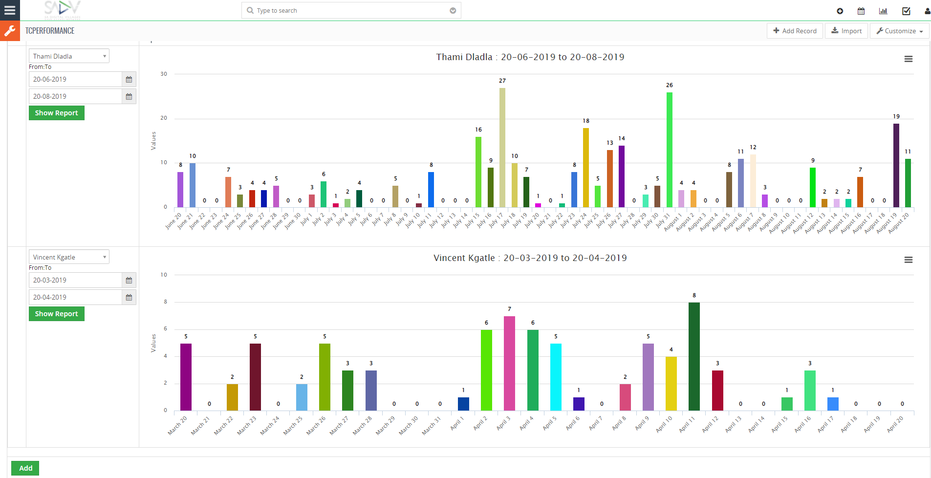Show report for Thami Dladla
This screenshot has height=478, width=931.
[57, 113]
